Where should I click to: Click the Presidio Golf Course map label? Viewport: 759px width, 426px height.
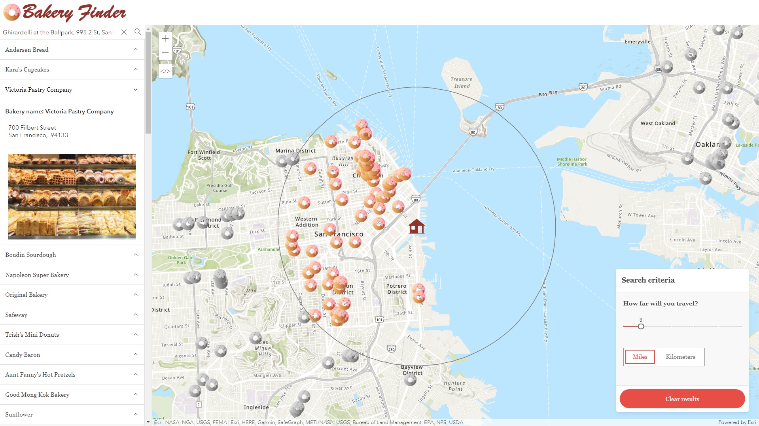click(x=220, y=188)
